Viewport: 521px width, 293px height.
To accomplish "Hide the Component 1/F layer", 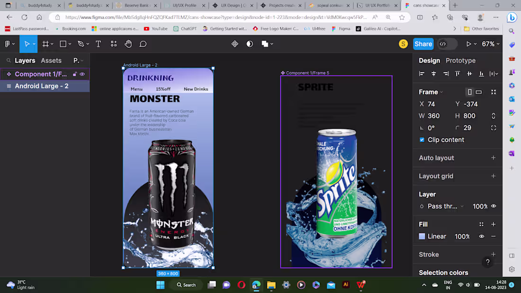I will 82,74.
